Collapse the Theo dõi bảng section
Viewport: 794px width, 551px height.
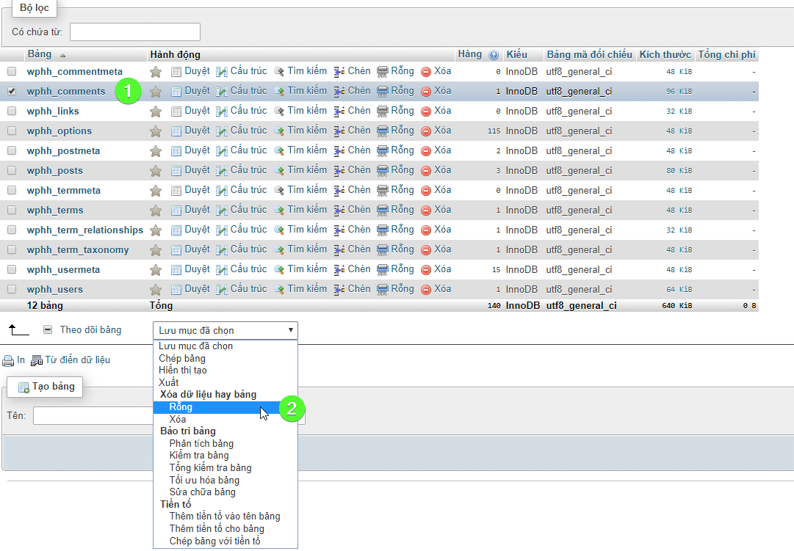point(48,330)
